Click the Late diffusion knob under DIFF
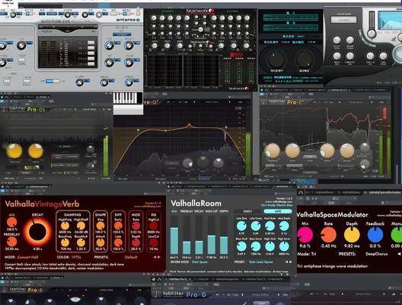The height and width of the screenshot is (305, 402). coord(118,242)
